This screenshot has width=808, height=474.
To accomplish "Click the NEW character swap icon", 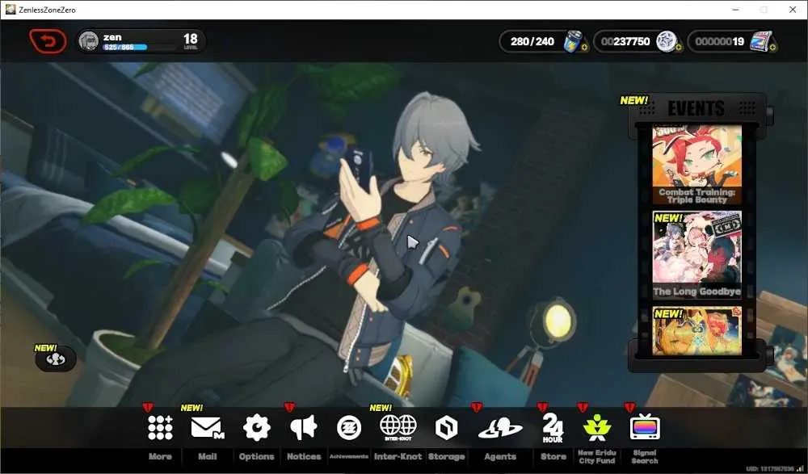I will point(56,359).
